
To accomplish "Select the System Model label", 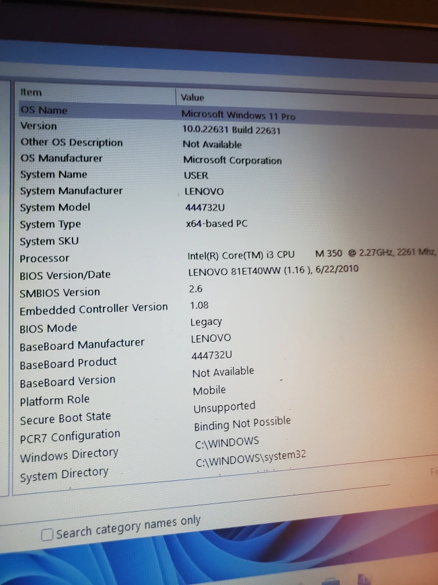I will tap(55, 207).
